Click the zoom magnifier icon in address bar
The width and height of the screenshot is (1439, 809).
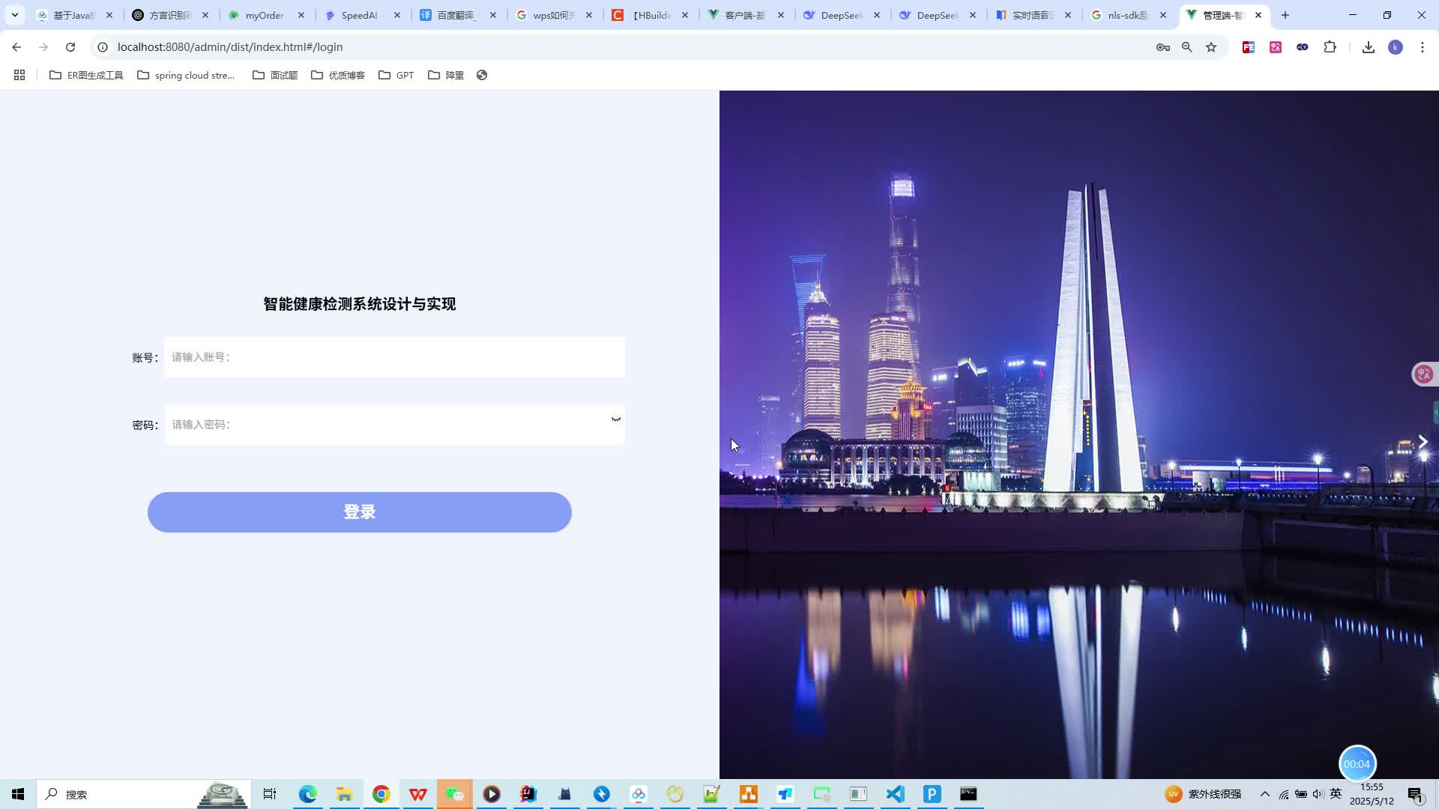pos(1187,47)
